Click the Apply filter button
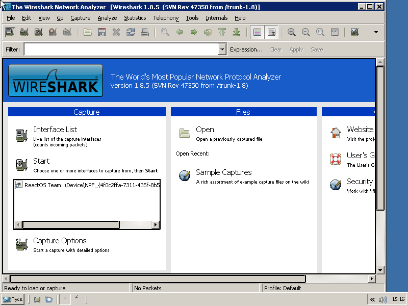Image resolution: width=408 pixels, height=306 pixels. point(296,49)
